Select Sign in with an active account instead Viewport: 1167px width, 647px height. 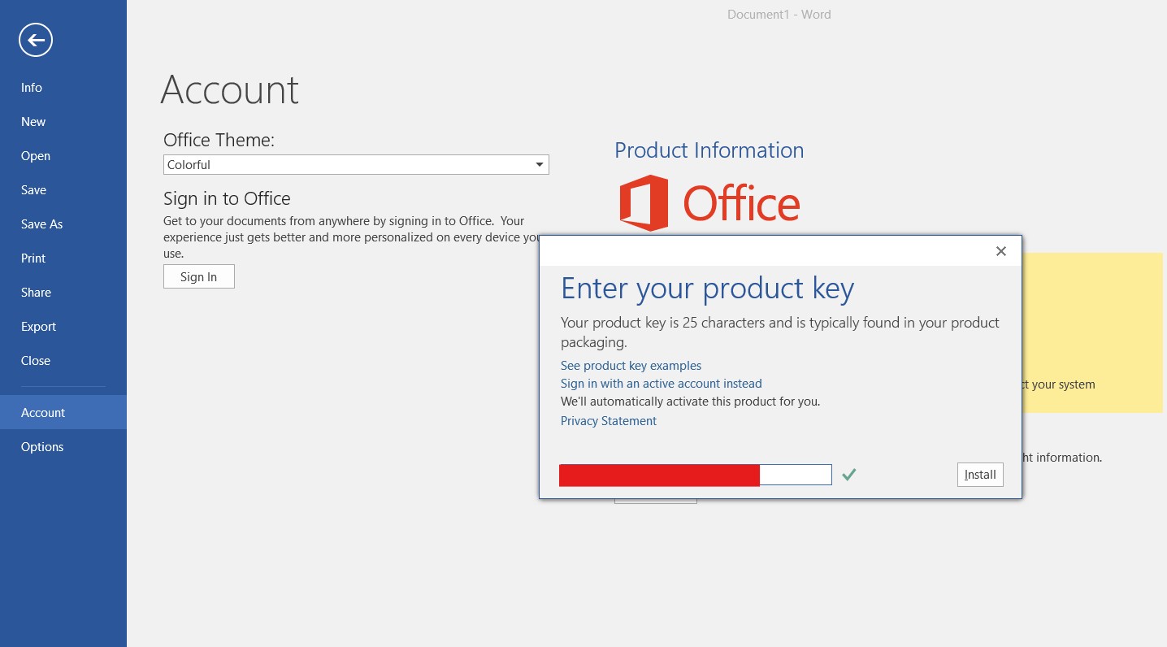click(661, 383)
